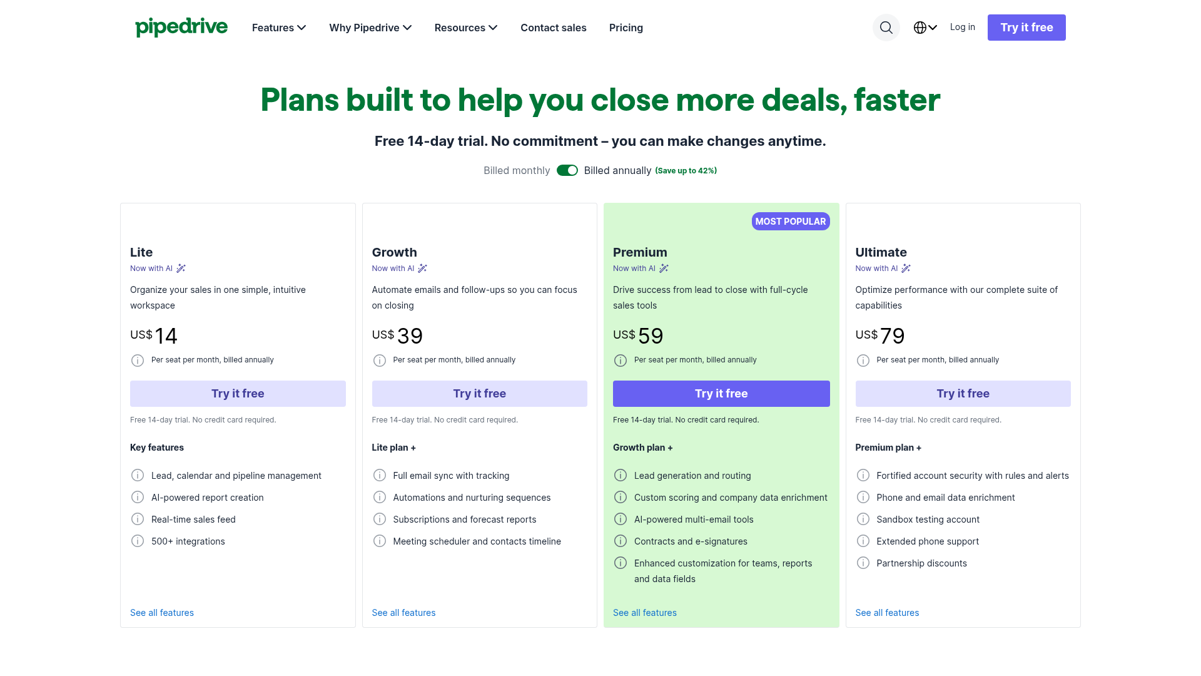The width and height of the screenshot is (1201, 676).
Task: Start free trial for Lite plan
Action: [238, 394]
